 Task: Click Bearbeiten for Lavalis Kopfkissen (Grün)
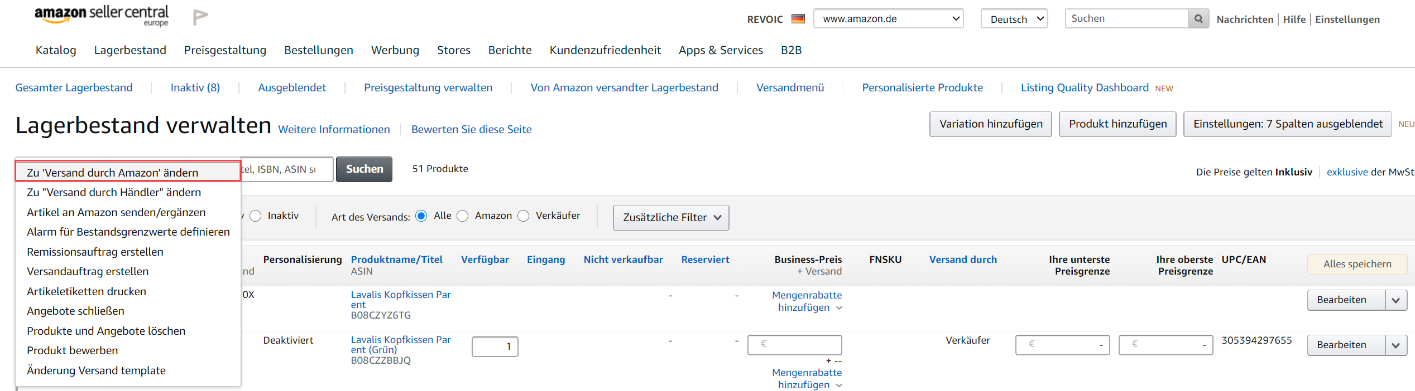[x=1346, y=345]
